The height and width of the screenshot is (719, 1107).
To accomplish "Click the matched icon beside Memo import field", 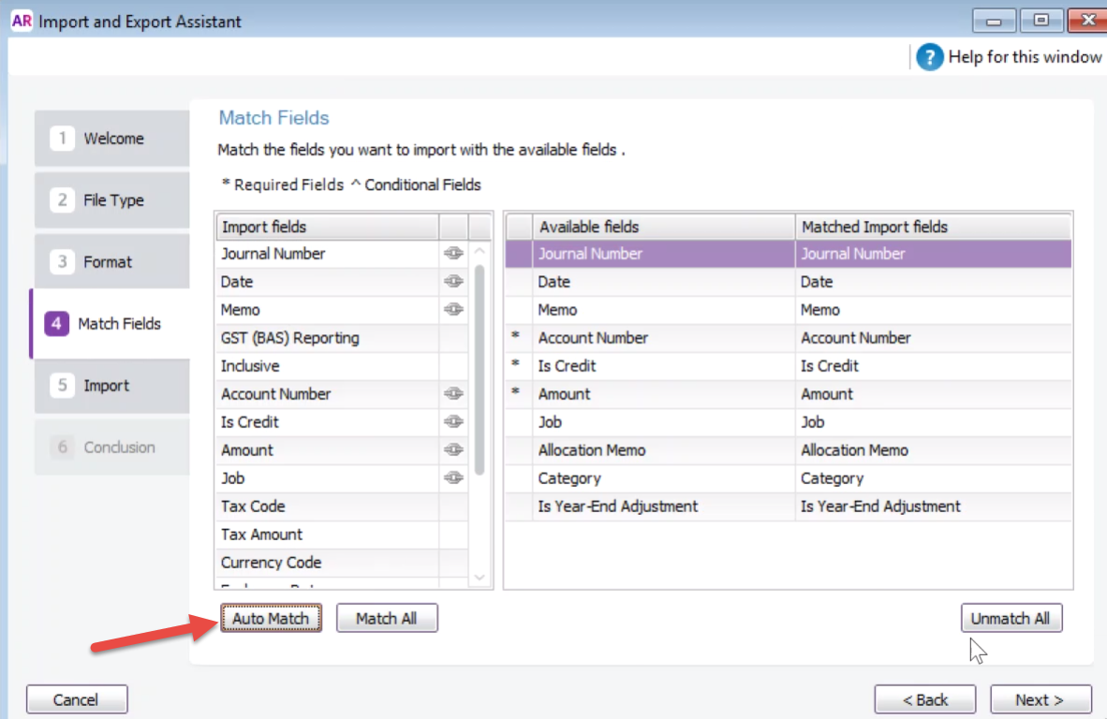I will pyautogui.click(x=453, y=310).
